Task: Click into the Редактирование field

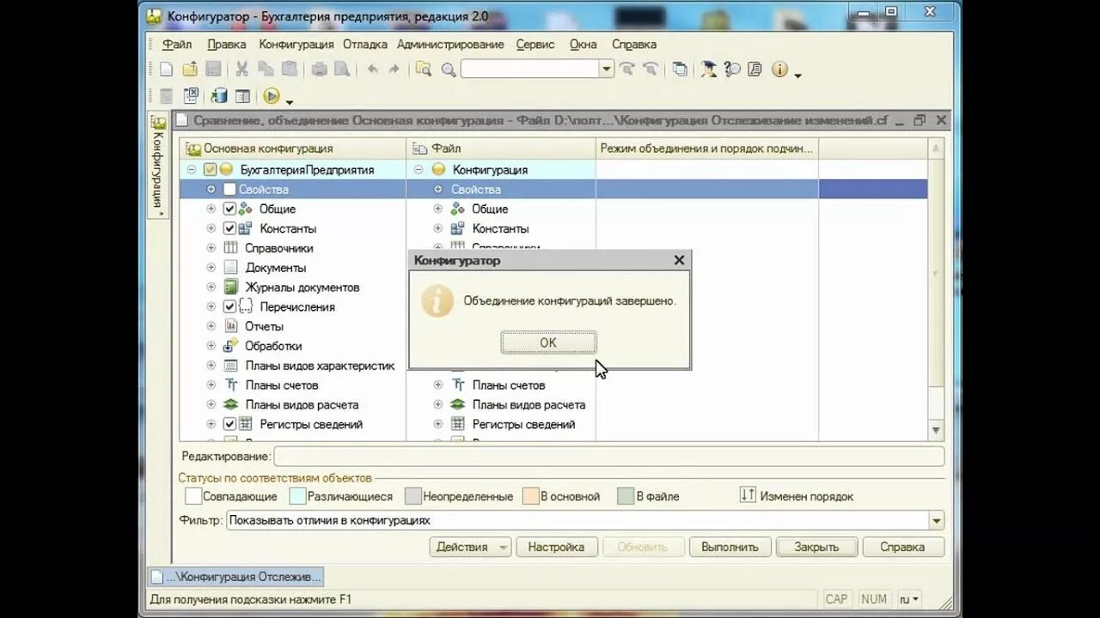Action: [608, 457]
